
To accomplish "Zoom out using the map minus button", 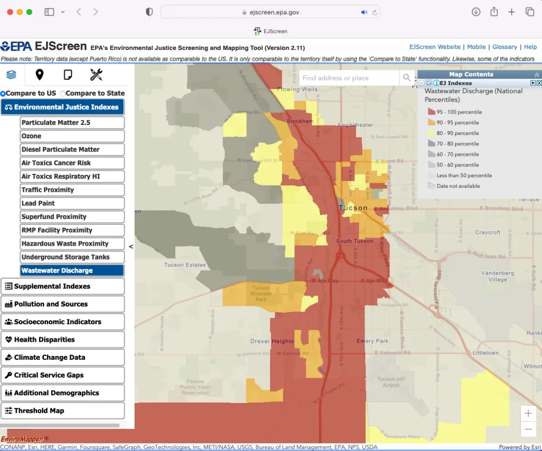I will click(528, 429).
